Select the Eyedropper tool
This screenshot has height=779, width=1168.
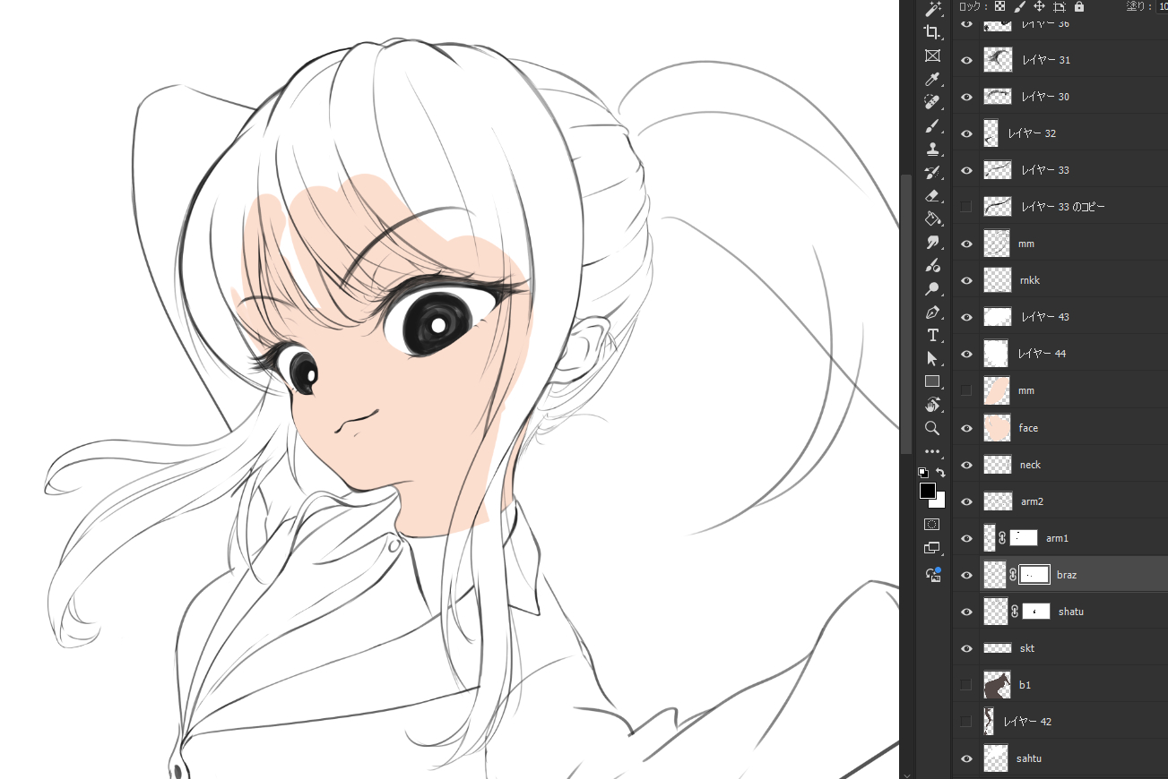[932, 79]
